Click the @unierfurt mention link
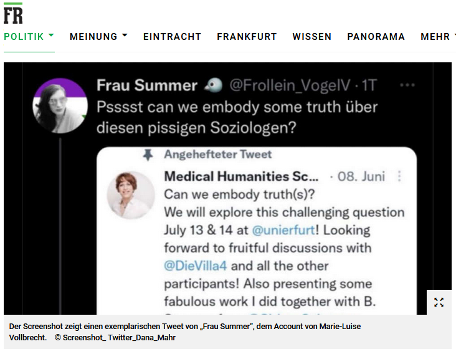Image resolution: width=456 pixels, height=354 pixels. tap(283, 231)
